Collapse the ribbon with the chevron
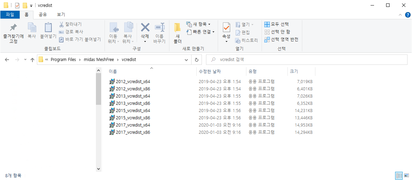This screenshot has height=180, width=412. point(400,15)
